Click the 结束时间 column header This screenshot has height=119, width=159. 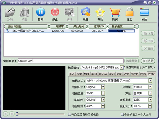tap(97, 26)
